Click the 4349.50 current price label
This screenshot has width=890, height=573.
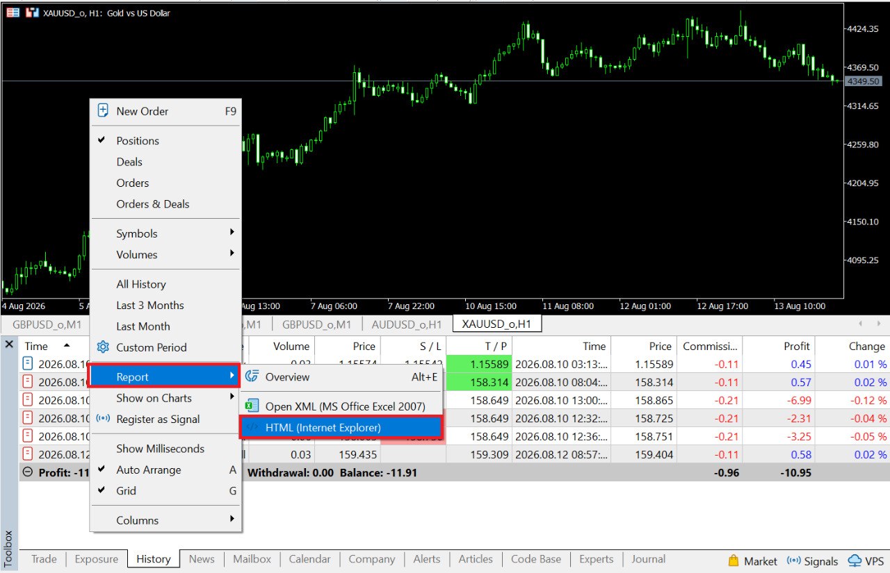click(x=864, y=82)
